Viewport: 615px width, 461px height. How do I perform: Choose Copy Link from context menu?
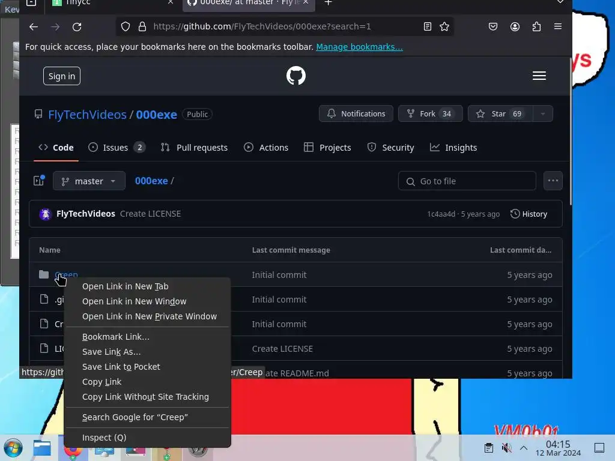click(147, 382)
